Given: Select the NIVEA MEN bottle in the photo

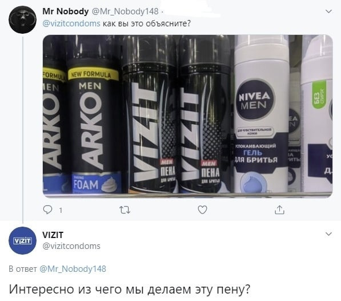Looking at the screenshot, I should (262, 114).
